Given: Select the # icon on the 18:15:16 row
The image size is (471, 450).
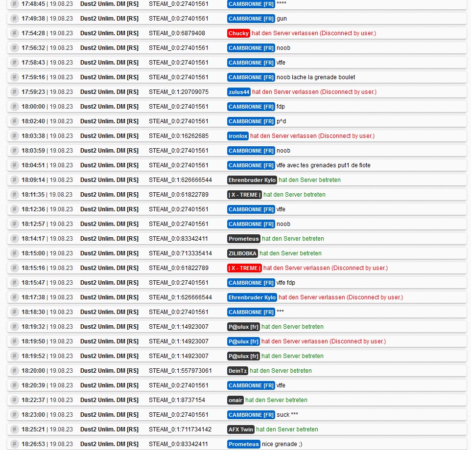Looking at the screenshot, I should tap(14, 269).
